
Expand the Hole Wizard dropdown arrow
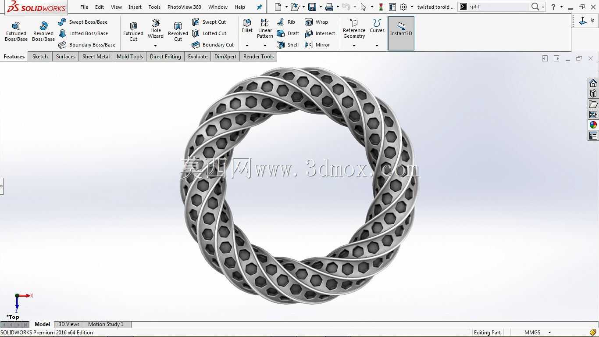tap(155, 46)
